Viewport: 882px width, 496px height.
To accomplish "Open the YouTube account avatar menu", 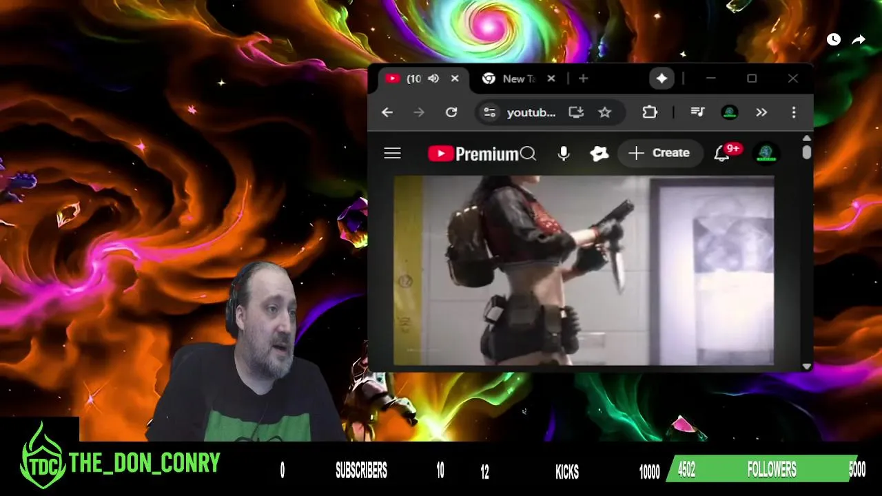I will [766, 153].
